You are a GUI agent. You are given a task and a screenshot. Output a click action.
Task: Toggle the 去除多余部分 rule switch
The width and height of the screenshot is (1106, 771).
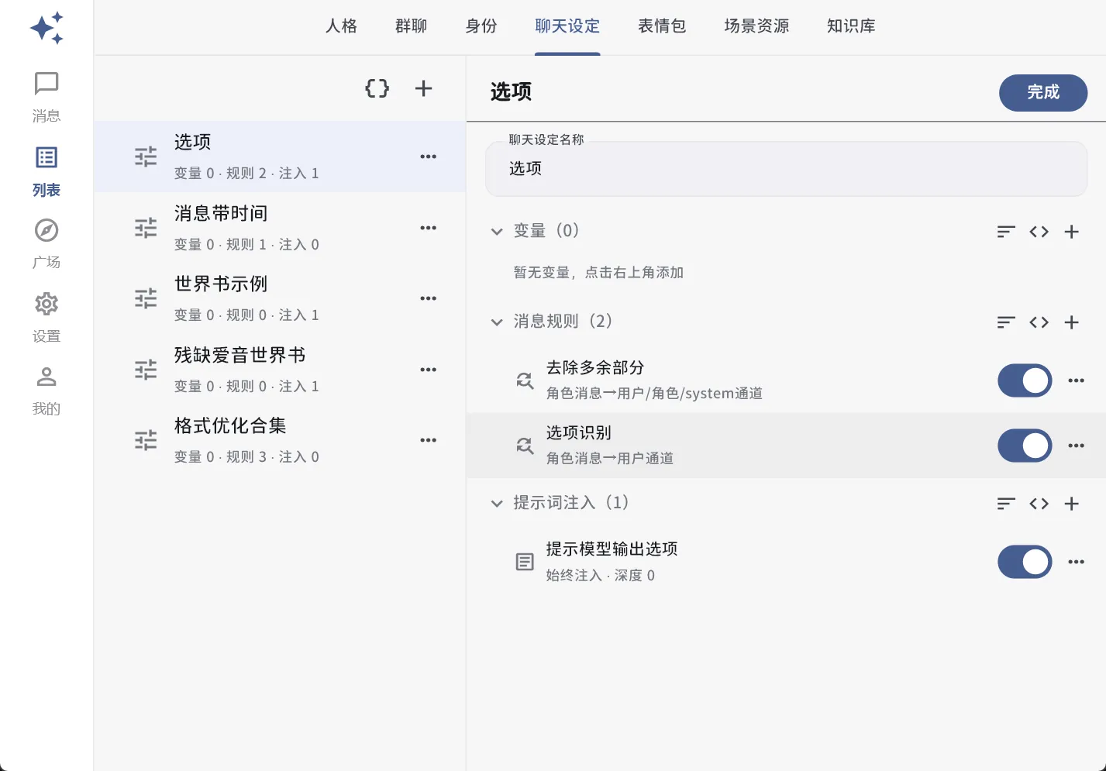click(x=1025, y=380)
